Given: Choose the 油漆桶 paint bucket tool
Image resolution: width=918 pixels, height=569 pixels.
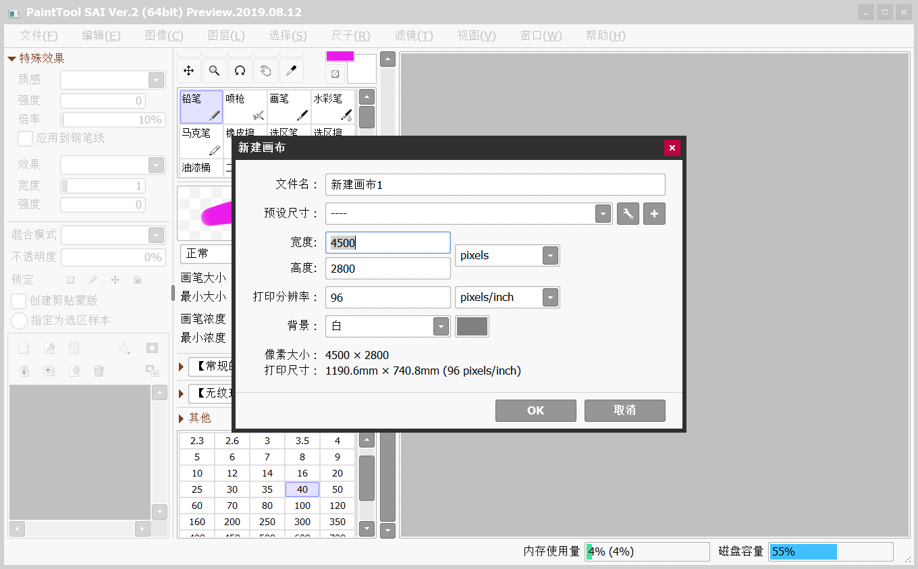Looking at the screenshot, I should (x=201, y=167).
